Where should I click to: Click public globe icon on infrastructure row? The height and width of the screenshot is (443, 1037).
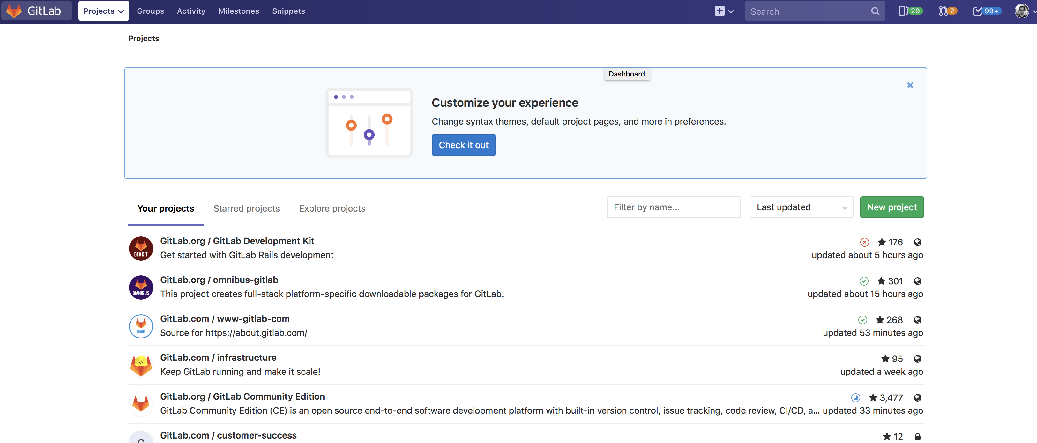[x=917, y=359]
